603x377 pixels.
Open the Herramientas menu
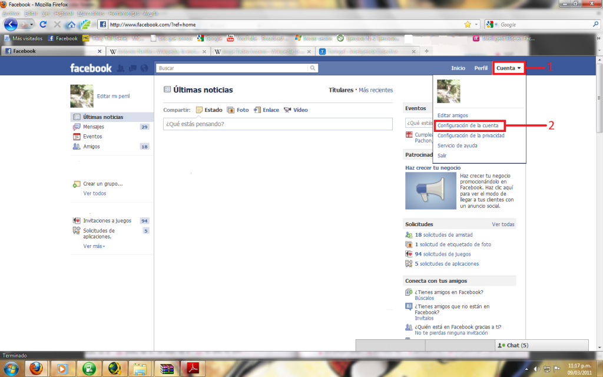tap(124, 13)
